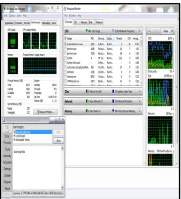
Task: Toggle the Image select-all checkbox
Action: (65, 38)
